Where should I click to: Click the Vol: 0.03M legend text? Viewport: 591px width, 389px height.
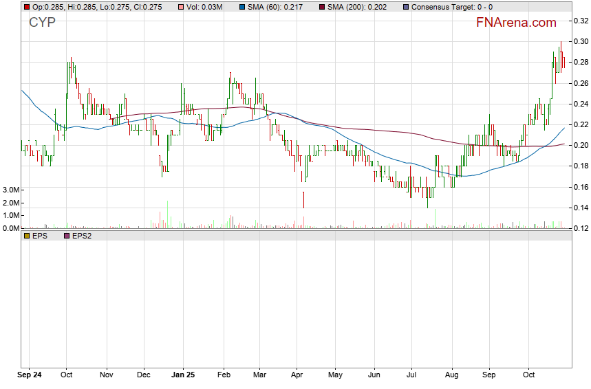204,7
